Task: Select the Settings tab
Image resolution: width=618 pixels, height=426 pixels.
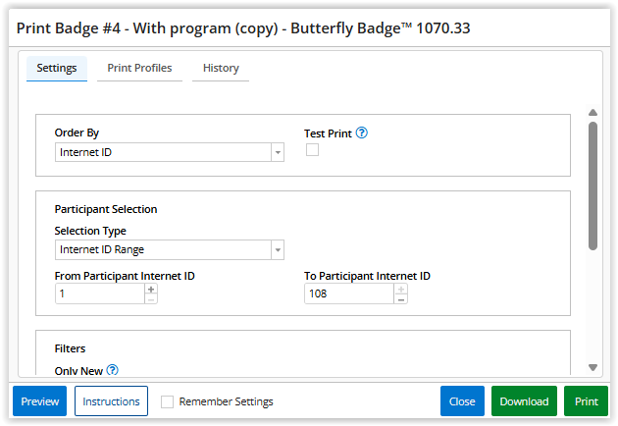Action: pos(57,69)
